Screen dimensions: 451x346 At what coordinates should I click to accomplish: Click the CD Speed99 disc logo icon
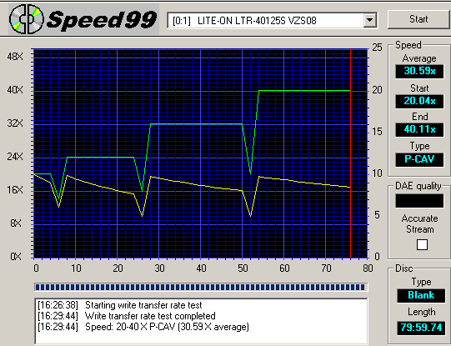27,19
